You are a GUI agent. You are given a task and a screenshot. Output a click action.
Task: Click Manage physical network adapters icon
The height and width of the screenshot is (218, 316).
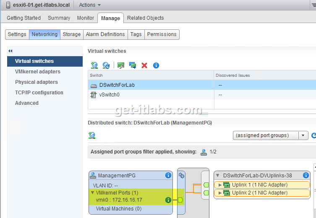tap(121, 65)
